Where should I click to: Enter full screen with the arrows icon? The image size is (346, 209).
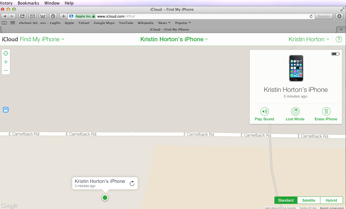[342, 9]
